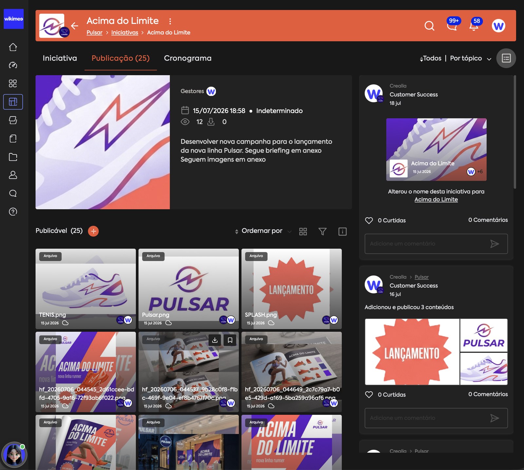Open the initiative cover sneaker image

click(103, 142)
